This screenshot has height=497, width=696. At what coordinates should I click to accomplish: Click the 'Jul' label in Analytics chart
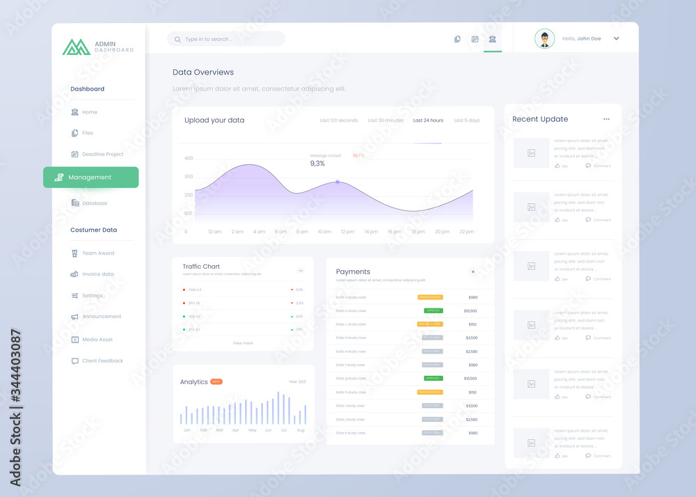point(284,430)
